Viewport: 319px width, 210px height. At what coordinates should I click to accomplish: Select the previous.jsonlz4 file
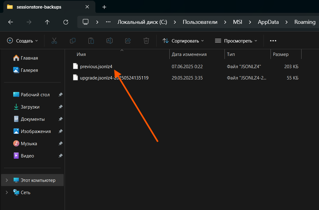[96, 67]
